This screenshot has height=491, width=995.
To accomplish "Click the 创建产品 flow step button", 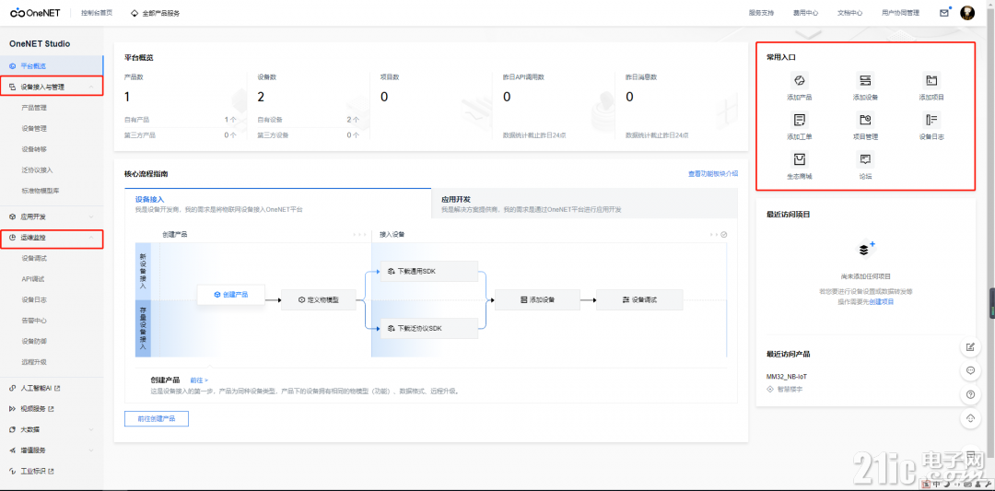I will tap(230, 295).
